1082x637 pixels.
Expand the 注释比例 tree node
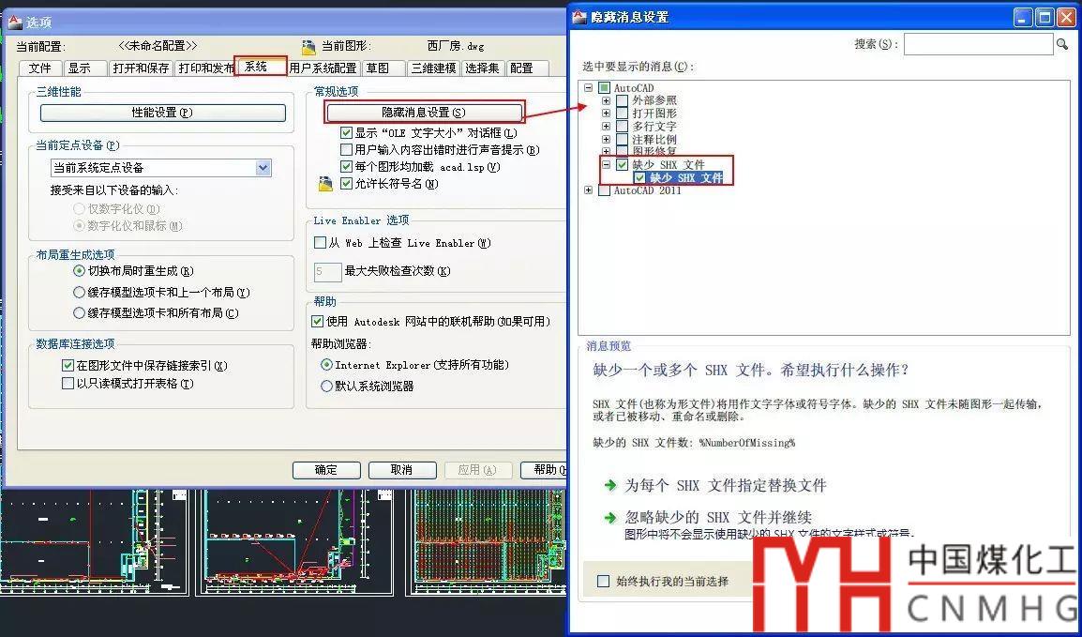pyautogui.click(x=606, y=139)
